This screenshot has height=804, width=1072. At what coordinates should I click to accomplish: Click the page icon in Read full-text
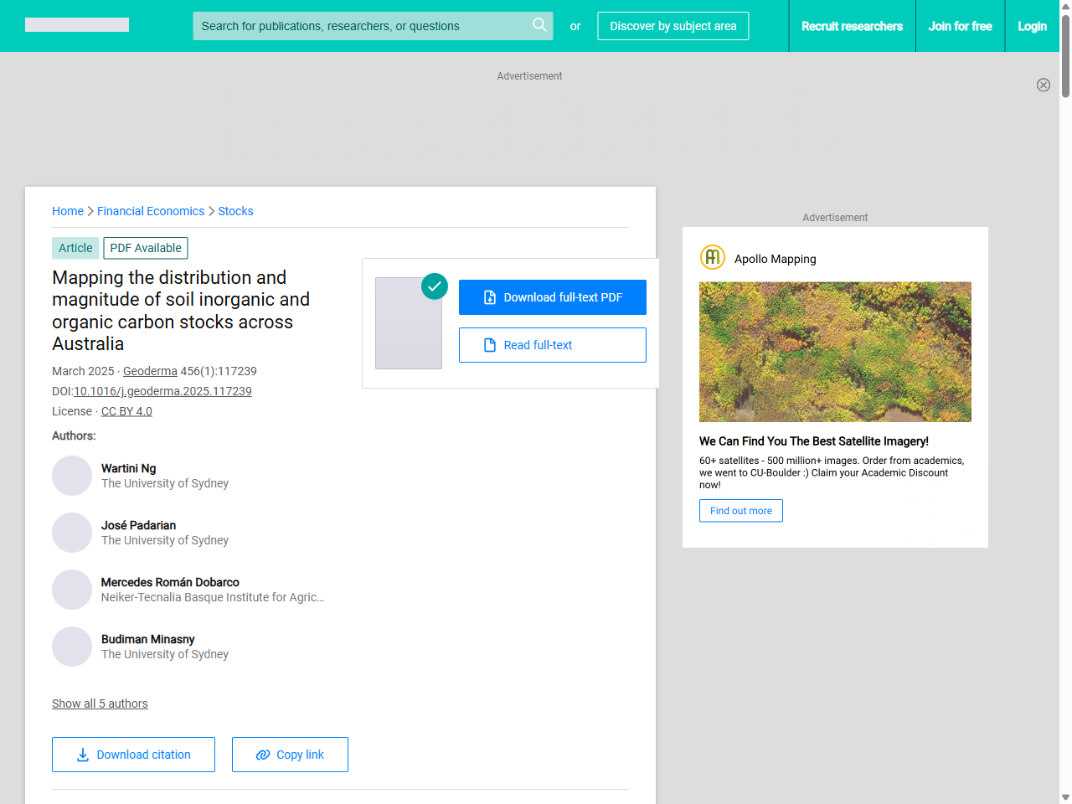pos(491,345)
